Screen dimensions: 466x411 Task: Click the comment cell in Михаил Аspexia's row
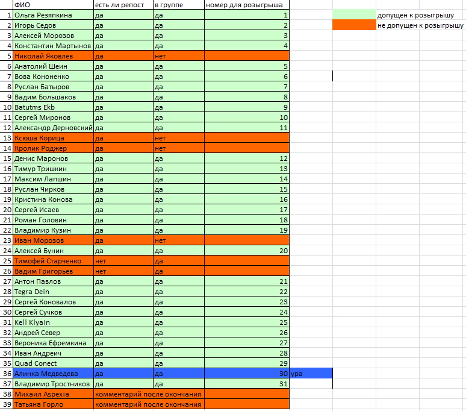148,394
